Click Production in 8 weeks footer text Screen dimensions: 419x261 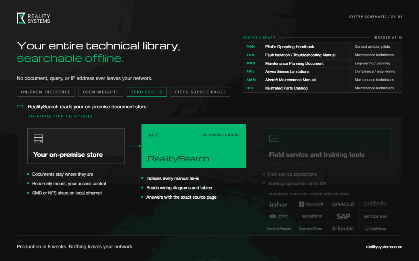point(75,247)
